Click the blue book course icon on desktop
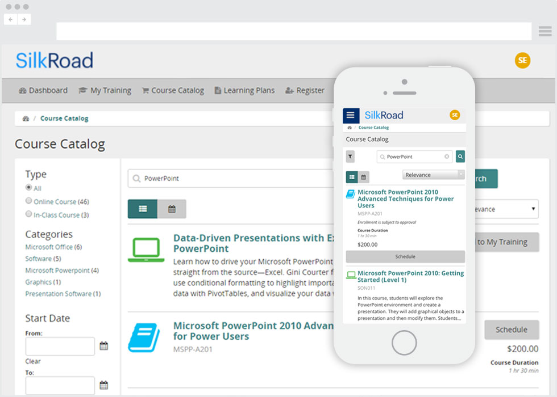The height and width of the screenshot is (397, 557). [x=144, y=337]
